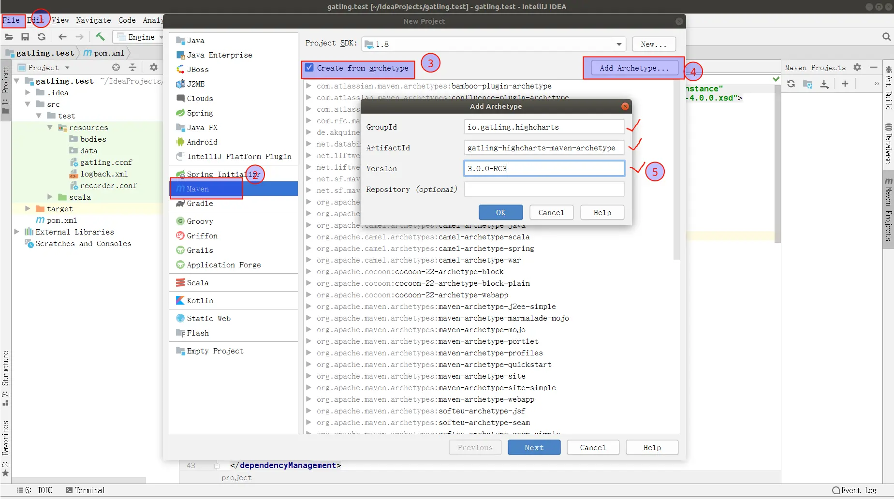The image size is (894, 499).
Task: Select the Spring project type
Action: pos(234,113)
